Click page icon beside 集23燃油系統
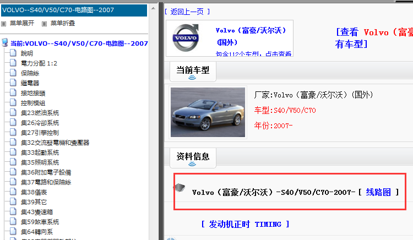Viewport: 413px width, 240px height. pos(13,112)
